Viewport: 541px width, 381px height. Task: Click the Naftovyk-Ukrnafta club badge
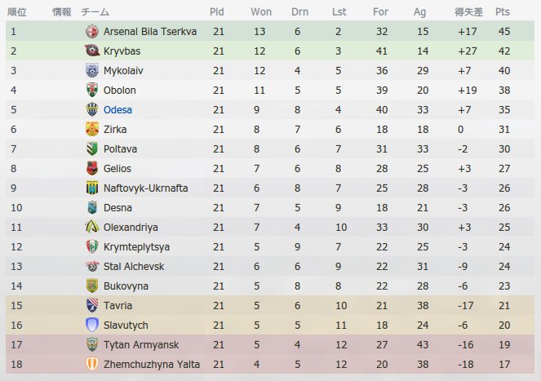92,188
